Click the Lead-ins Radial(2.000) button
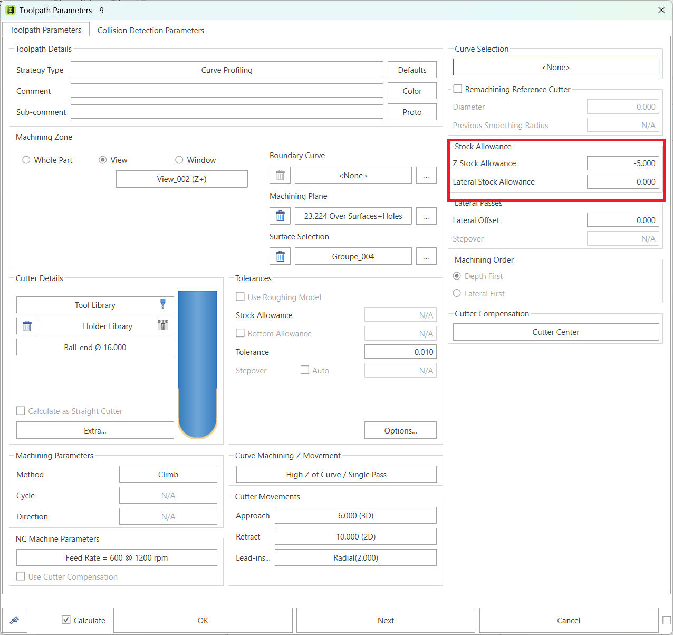This screenshot has height=635, width=673. point(356,557)
